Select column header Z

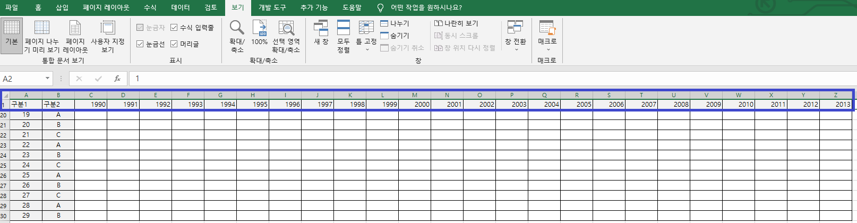(x=836, y=96)
